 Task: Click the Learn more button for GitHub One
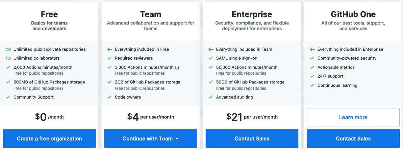[x=353, y=117]
